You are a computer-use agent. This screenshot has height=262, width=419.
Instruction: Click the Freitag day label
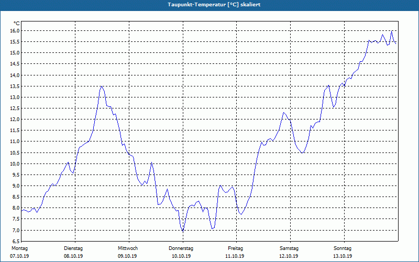(x=235, y=248)
